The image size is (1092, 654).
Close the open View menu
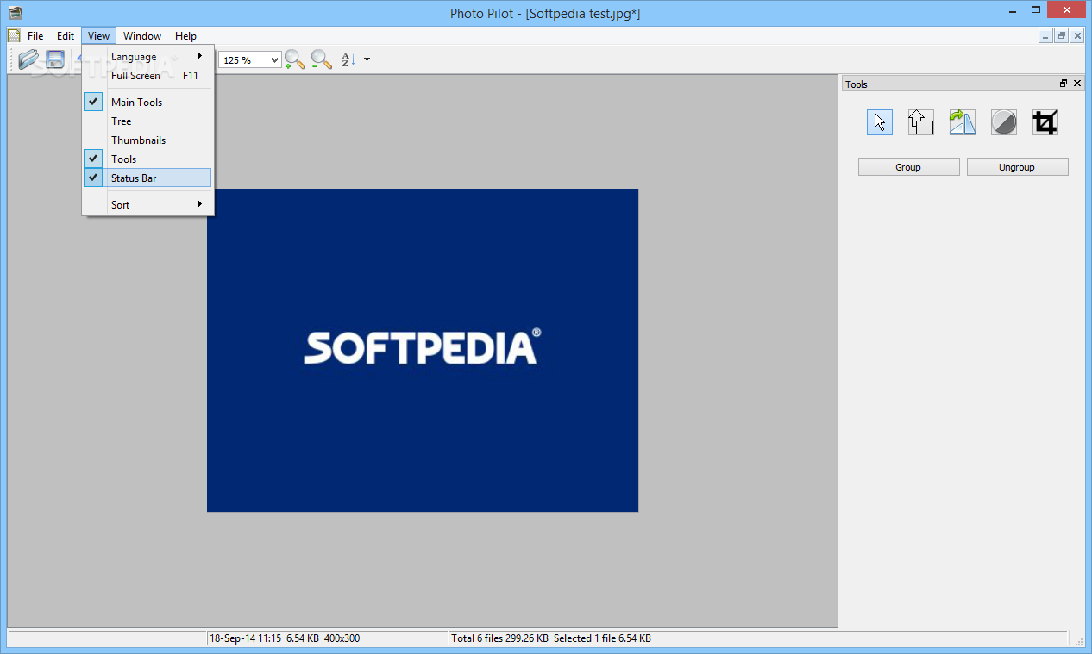[99, 36]
